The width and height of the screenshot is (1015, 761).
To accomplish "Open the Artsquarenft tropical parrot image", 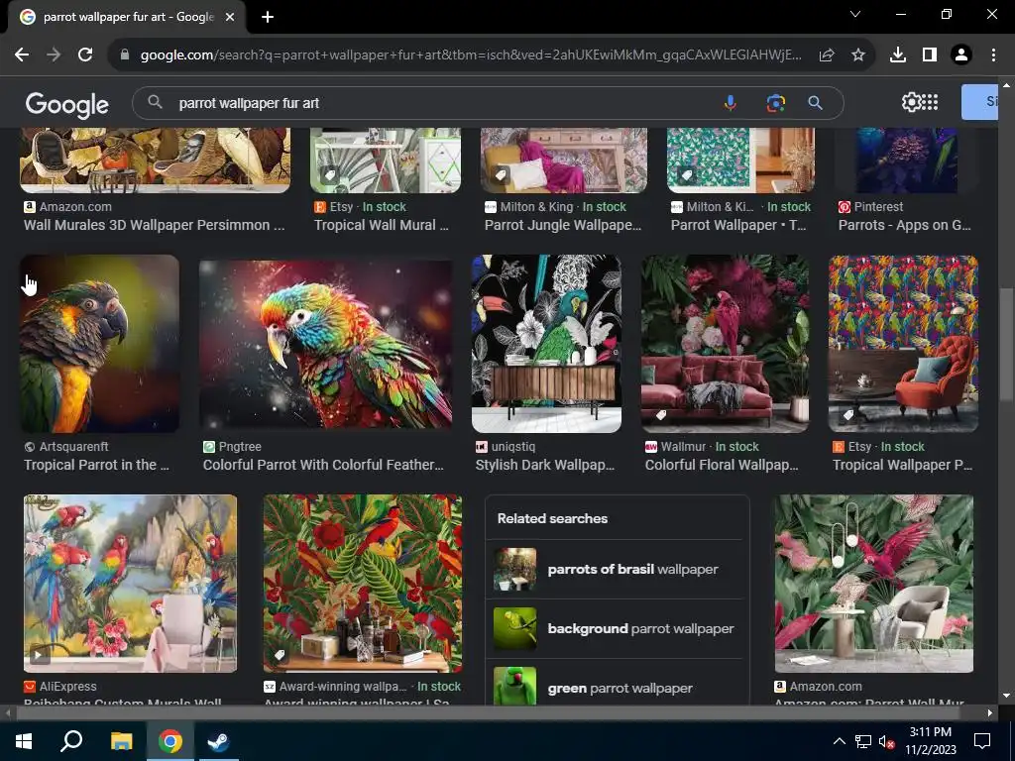I will tap(100, 344).
